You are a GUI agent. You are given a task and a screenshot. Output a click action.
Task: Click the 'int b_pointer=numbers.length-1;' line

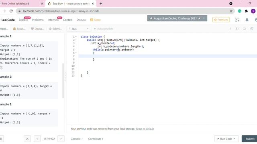pyautogui.click(x=121, y=46)
